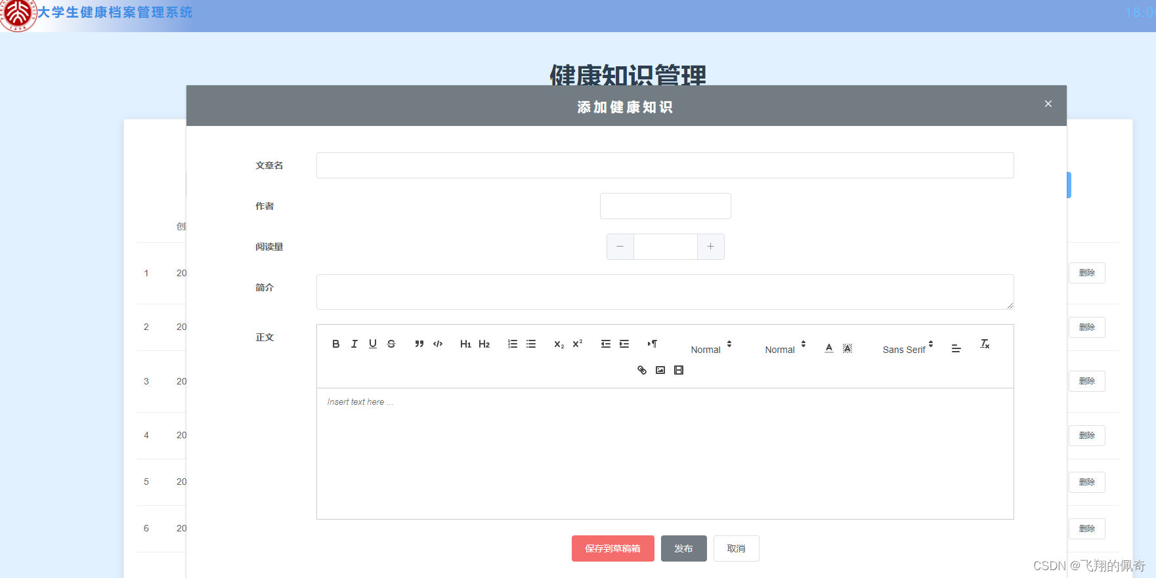1156x578 pixels.
Task: Switch text direction to right-to-left
Action: pyautogui.click(x=653, y=344)
